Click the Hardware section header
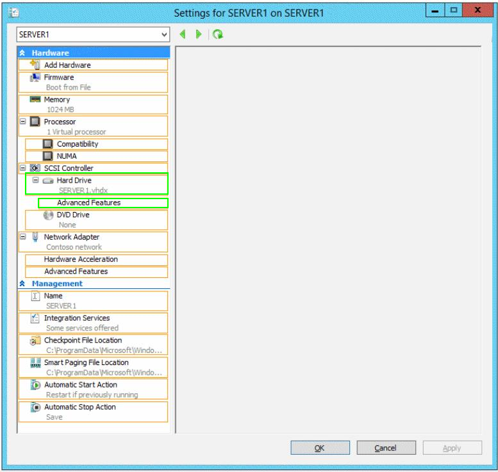The width and height of the screenshot is (498, 472). [x=94, y=53]
